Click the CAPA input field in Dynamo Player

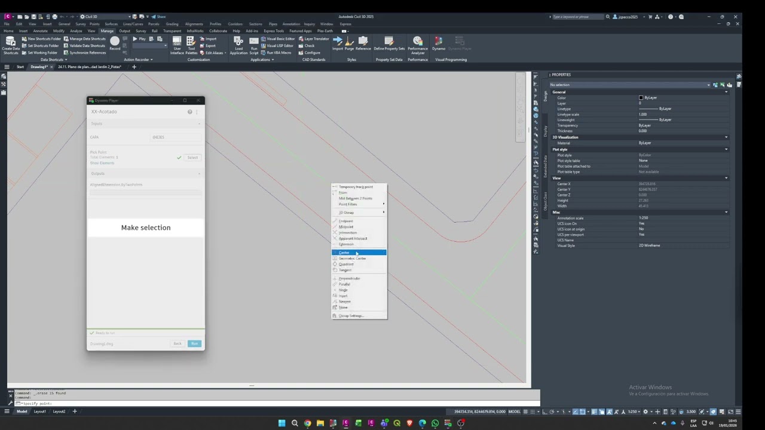click(176, 137)
